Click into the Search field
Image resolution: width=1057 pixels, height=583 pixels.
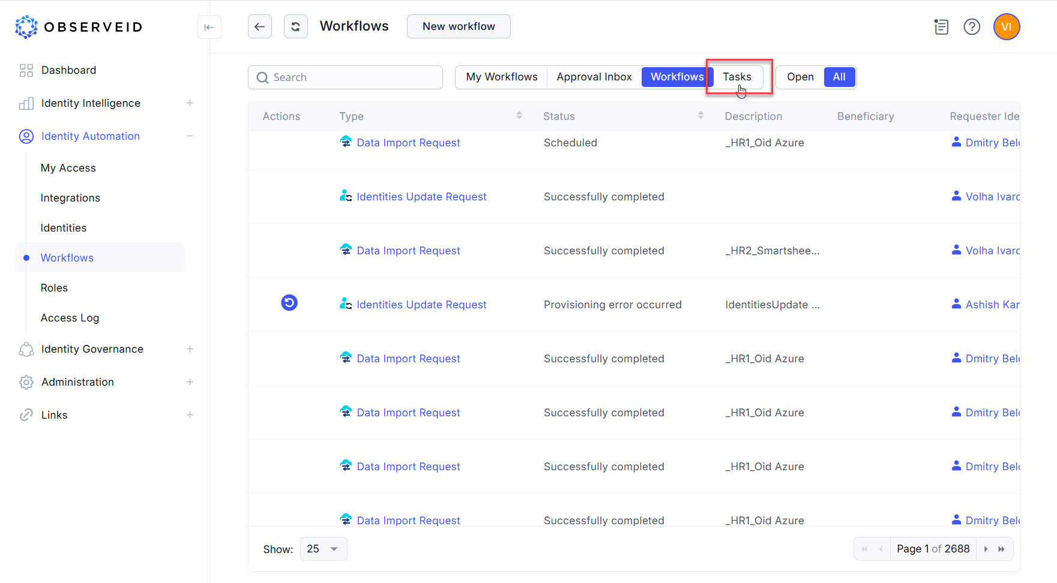tap(354, 77)
